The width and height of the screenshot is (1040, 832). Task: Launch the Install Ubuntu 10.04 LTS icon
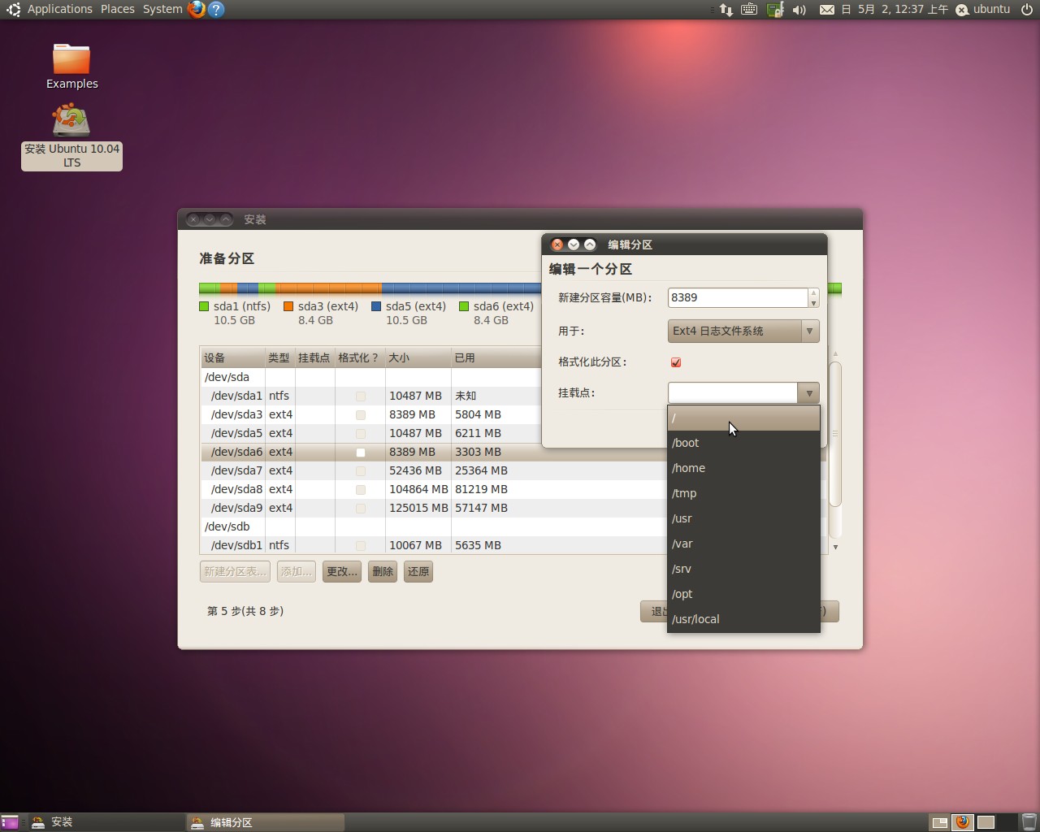[x=71, y=138]
